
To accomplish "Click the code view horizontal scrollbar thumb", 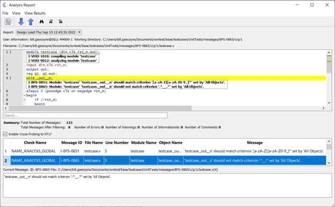I will pyautogui.click(x=100, y=108).
